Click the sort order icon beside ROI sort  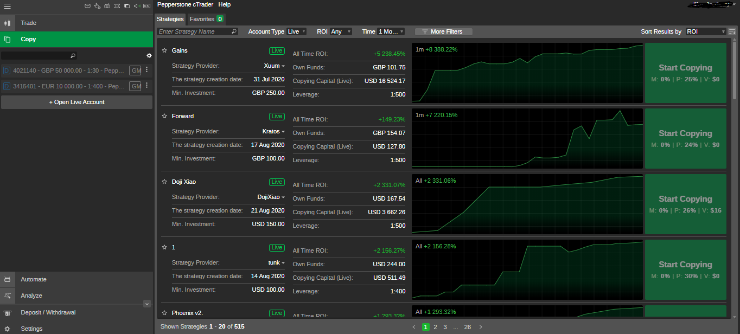tap(732, 31)
